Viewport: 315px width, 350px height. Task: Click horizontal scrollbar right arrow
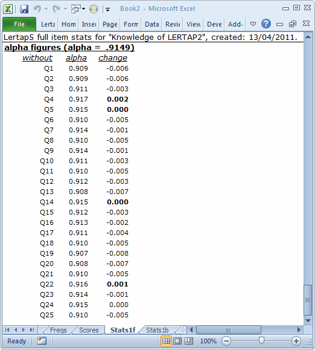point(299,329)
